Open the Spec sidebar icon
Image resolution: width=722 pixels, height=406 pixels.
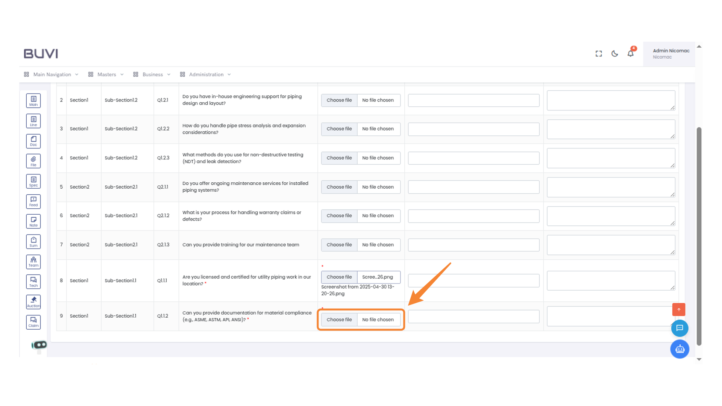pos(33,181)
